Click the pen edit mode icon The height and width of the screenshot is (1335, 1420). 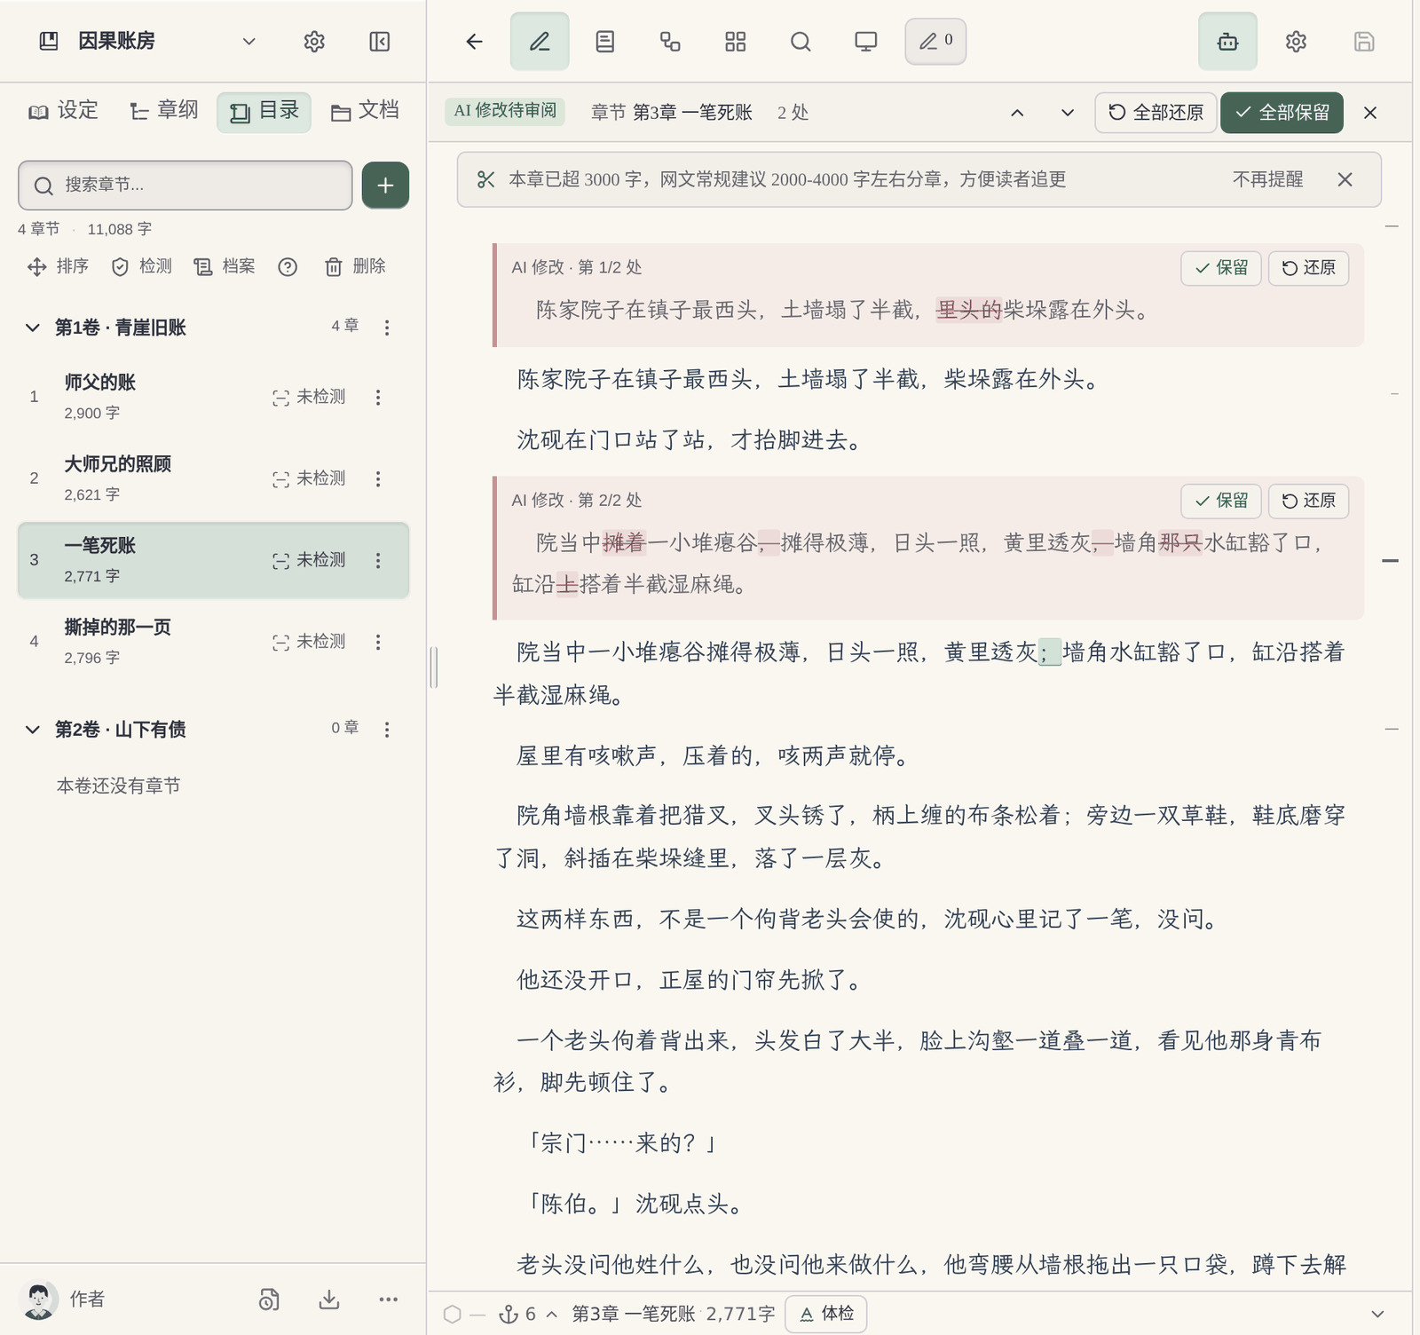click(540, 42)
